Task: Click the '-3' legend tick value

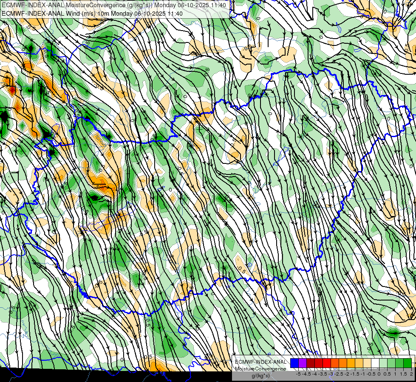Action: point(331,374)
